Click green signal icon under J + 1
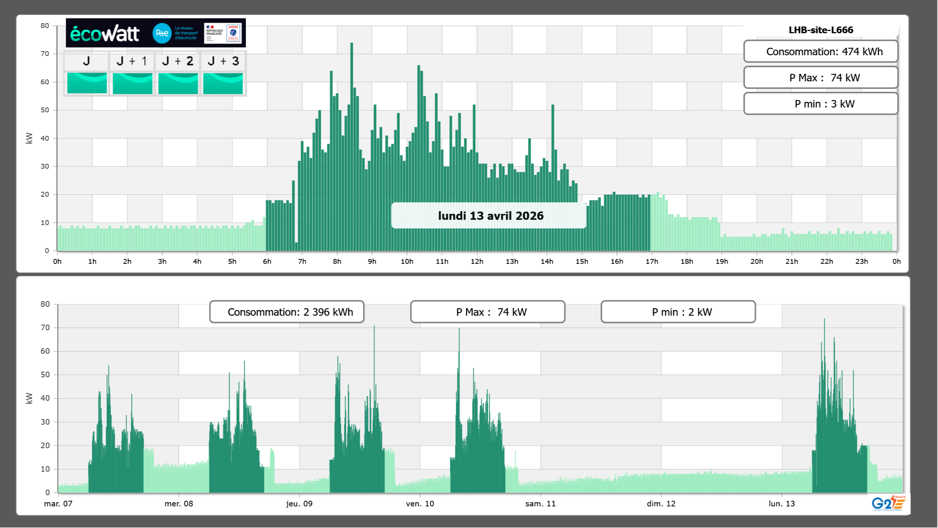This screenshot has width=938, height=528. coord(132,83)
